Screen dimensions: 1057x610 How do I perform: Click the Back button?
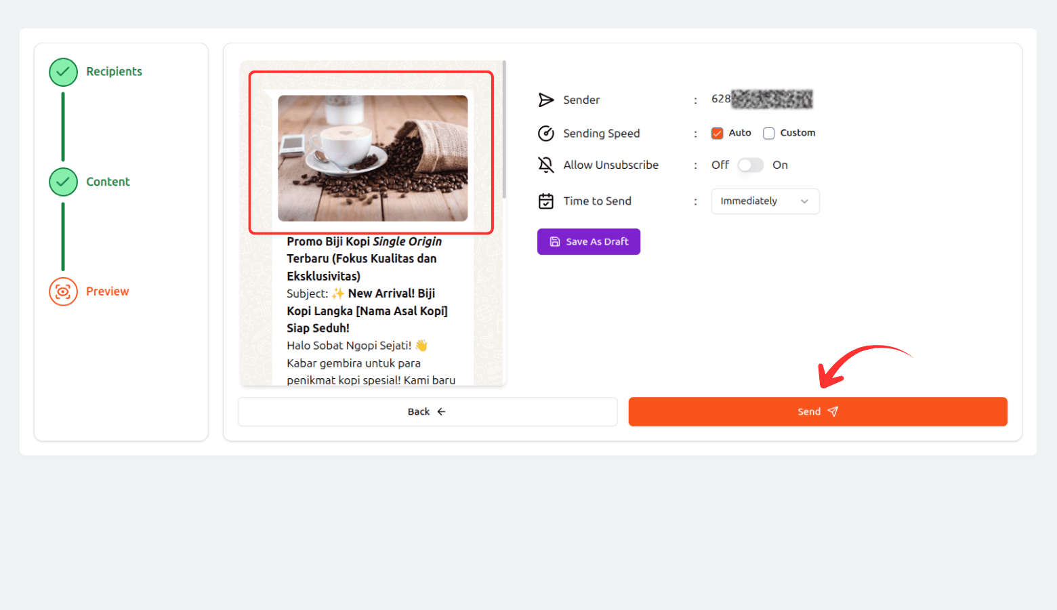click(427, 411)
